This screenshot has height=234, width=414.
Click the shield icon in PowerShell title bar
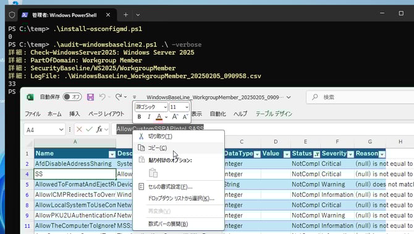coord(12,15)
